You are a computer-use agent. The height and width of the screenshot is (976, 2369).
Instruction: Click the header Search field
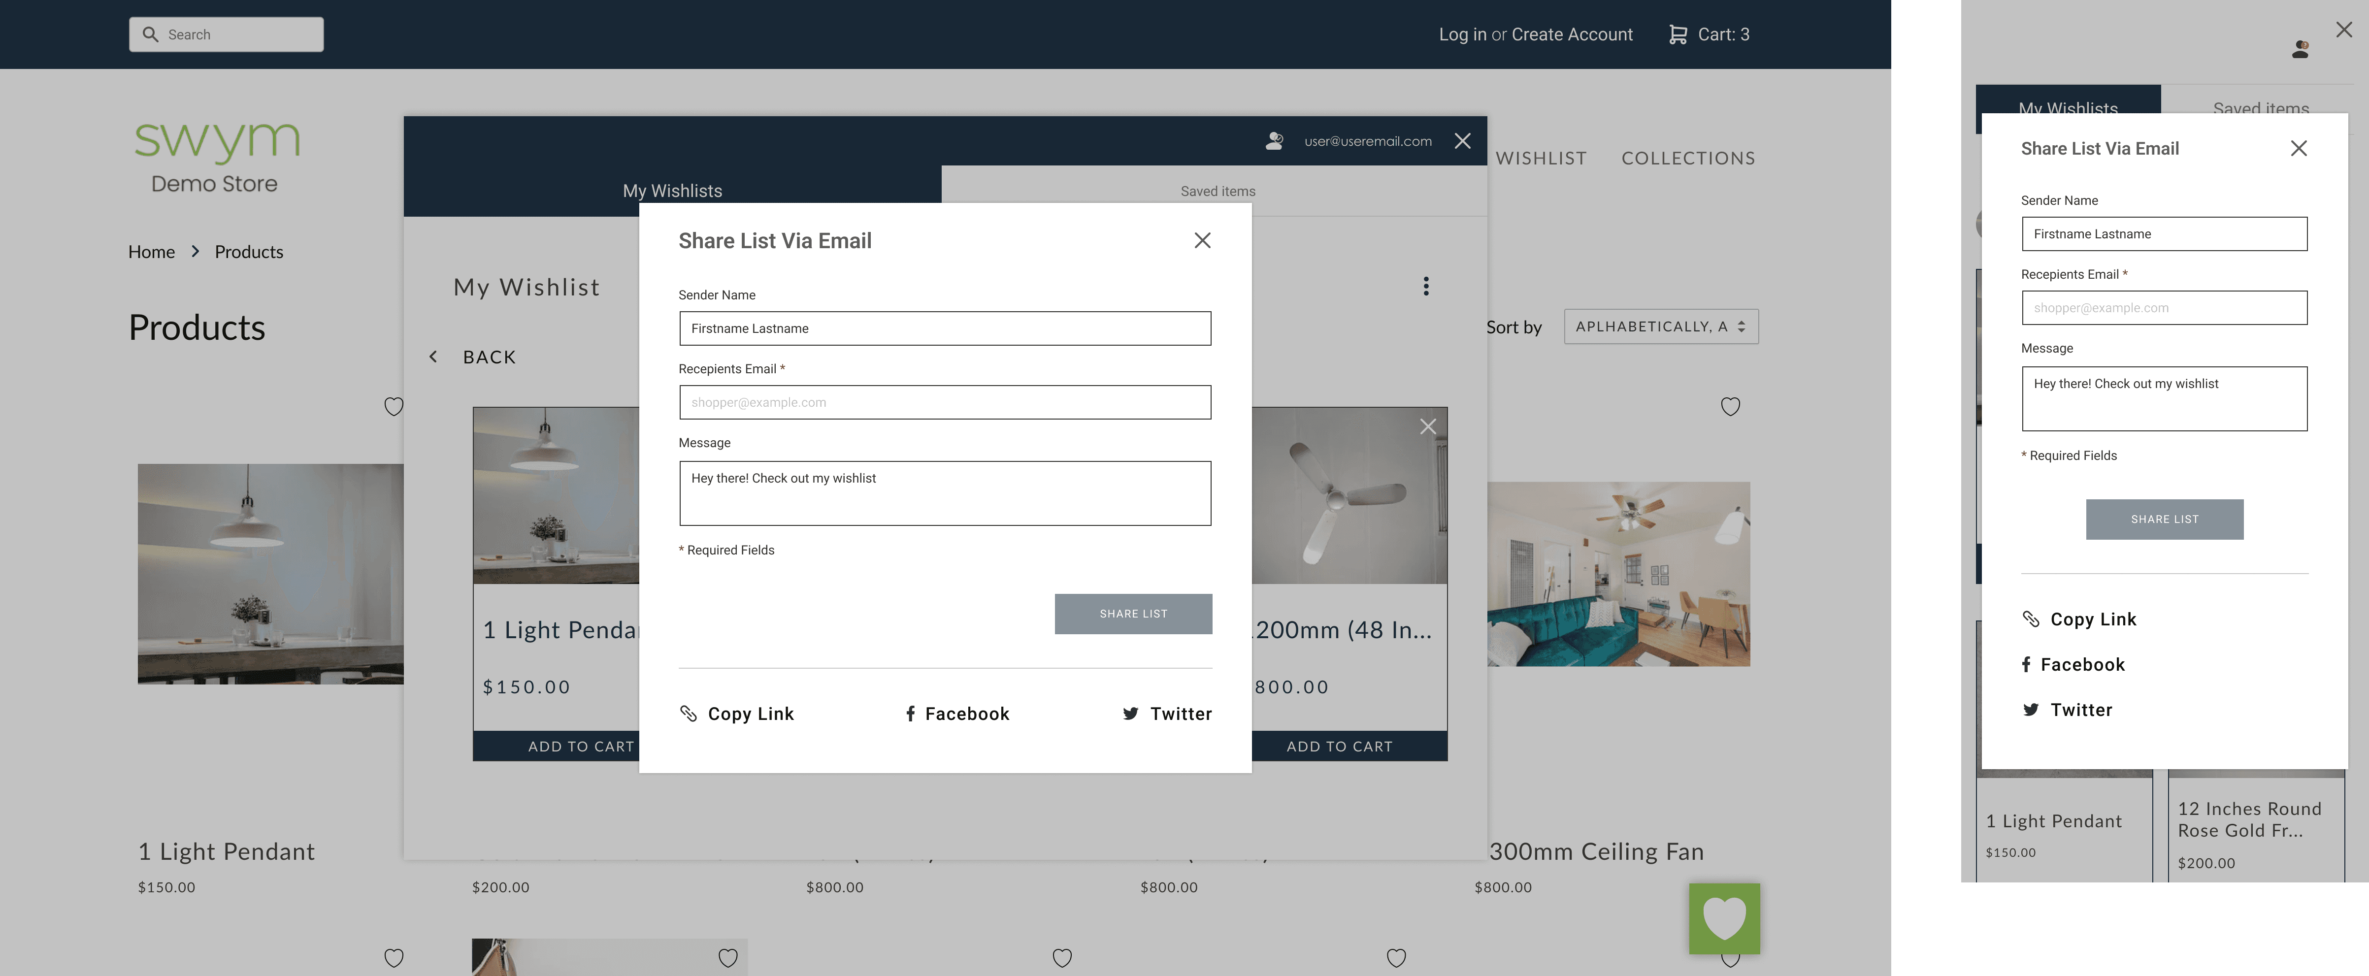(x=226, y=34)
